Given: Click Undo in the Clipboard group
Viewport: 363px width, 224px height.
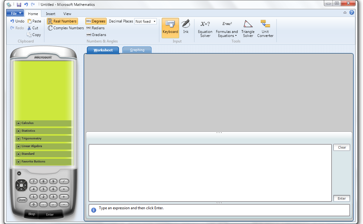Looking at the screenshot, I should point(17,21).
